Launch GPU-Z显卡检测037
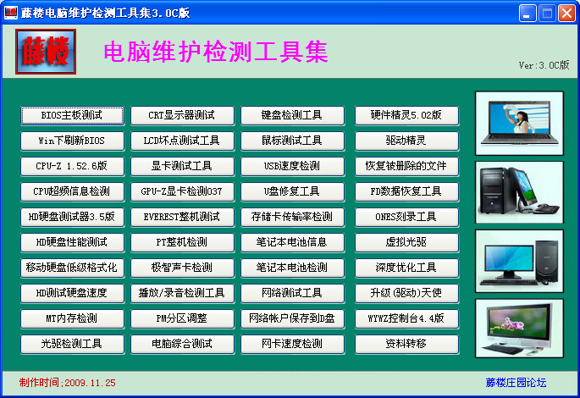The width and height of the screenshot is (580, 398). [181, 191]
